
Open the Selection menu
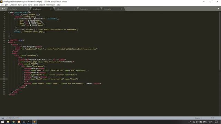[x=13, y=5]
